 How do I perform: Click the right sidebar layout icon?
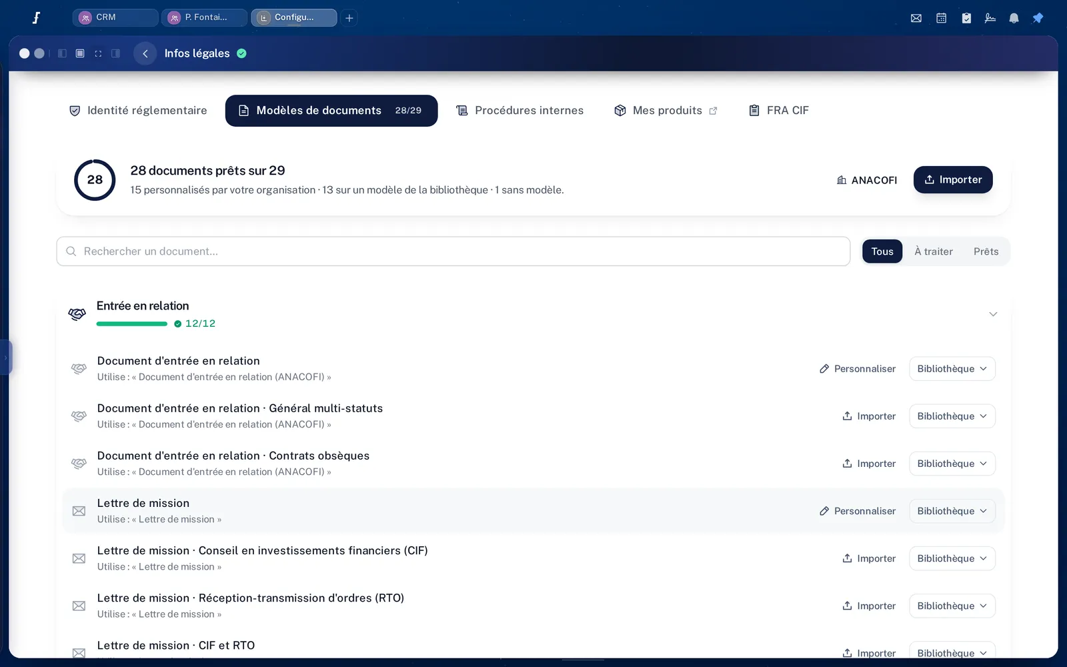tap(115, 53)
